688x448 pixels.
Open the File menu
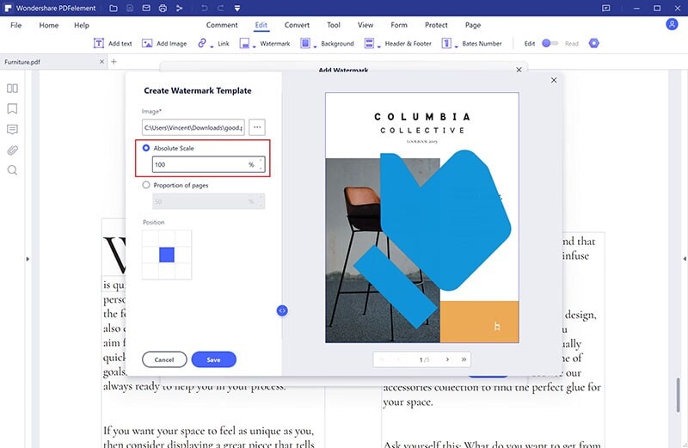click(15, 25)
